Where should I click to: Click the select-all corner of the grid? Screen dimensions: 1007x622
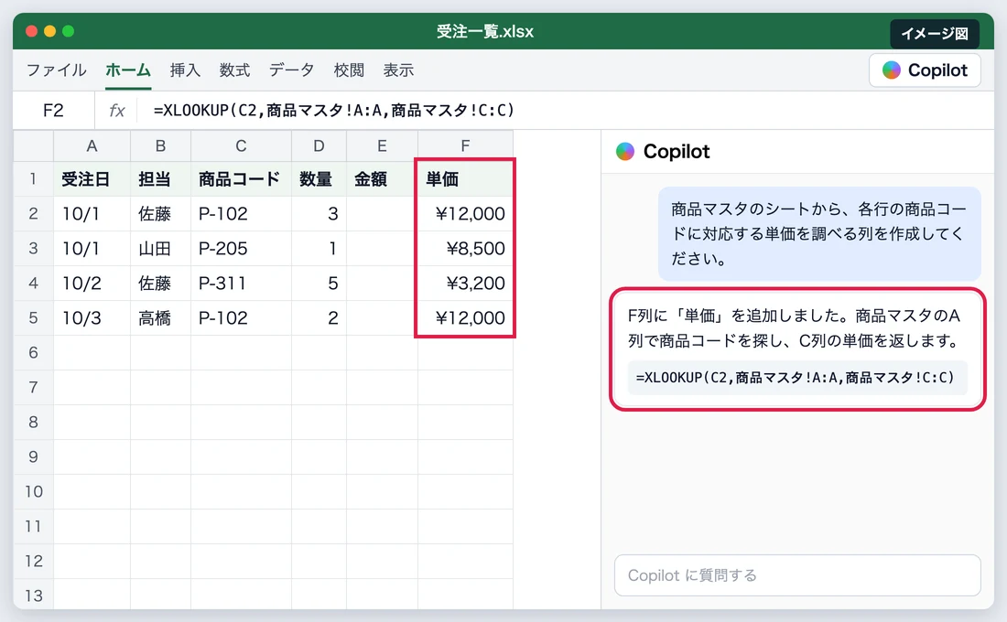pos(33,145)
